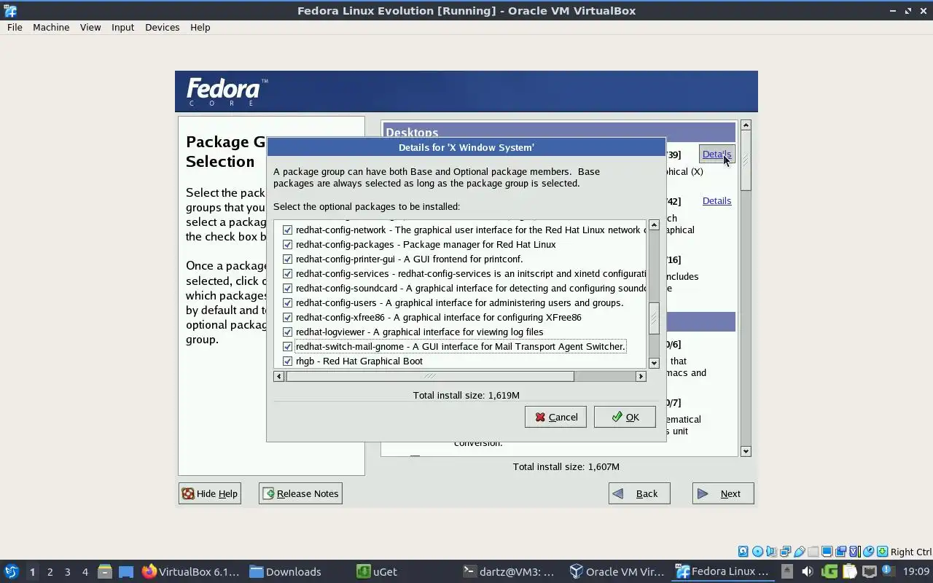
Task: Click the package list vertical scrollbar thumb
Action: (x=654, y=318)
